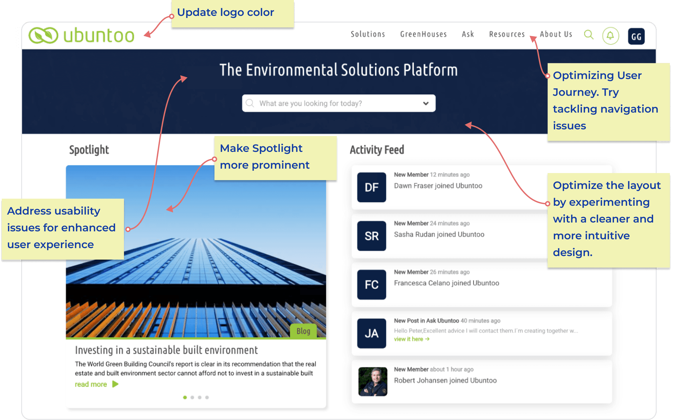Viewport: 674px width, 420px height.
Task: Expand the search box dropdown chevron
Action: point(426,103)
